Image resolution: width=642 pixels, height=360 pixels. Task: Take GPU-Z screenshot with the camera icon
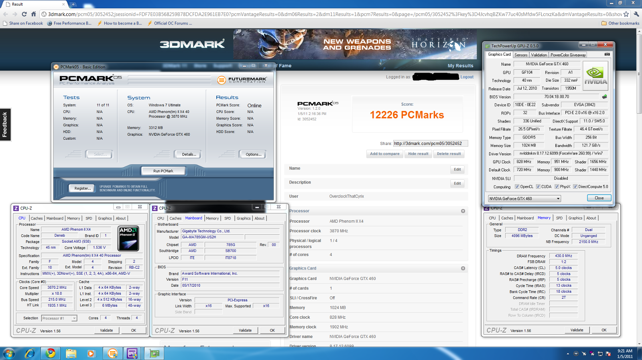(607, 54)
